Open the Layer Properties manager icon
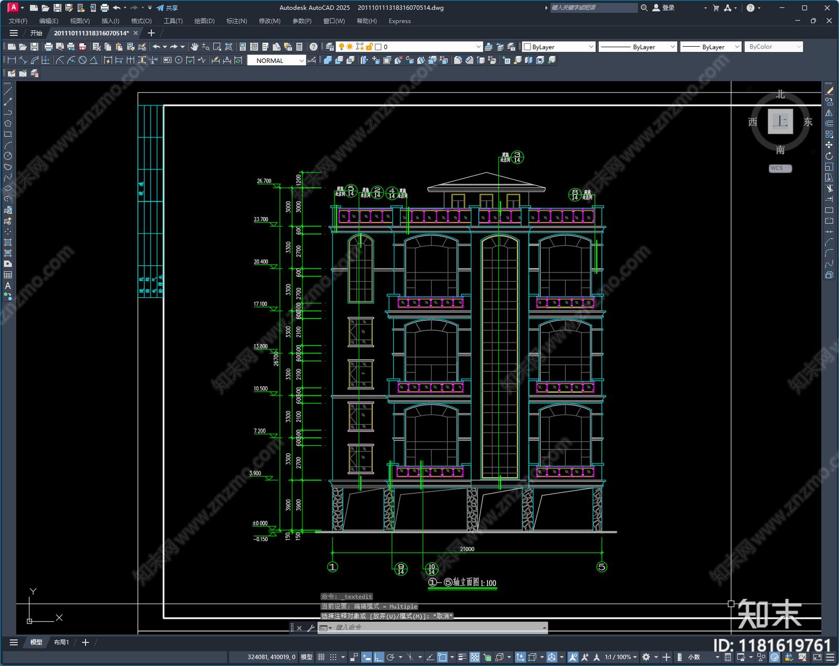Image resolution: width=839 pixels, height=666 pixels. click(x=330, y=47)
